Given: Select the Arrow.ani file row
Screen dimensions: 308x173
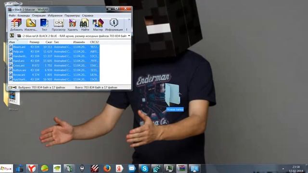Looking at the screenshot, I should click(54, 75).
